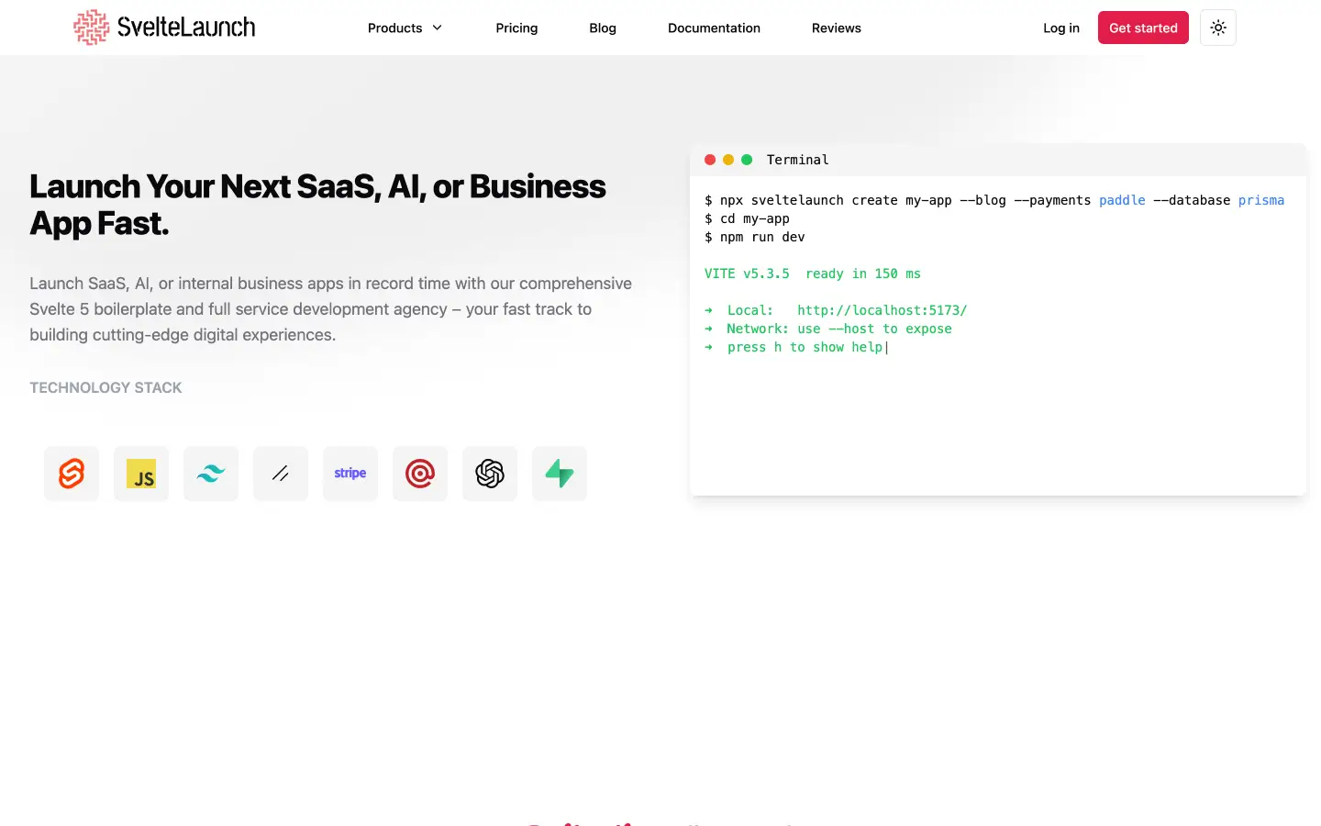Click the blue 'paddle' word in terminal
This screenshot has height=826, width=1321.
pos(1122,200)
